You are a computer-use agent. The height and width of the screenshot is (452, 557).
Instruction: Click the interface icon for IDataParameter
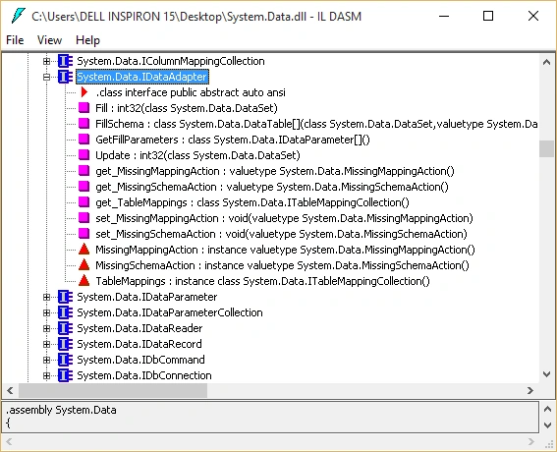point(65,297)
